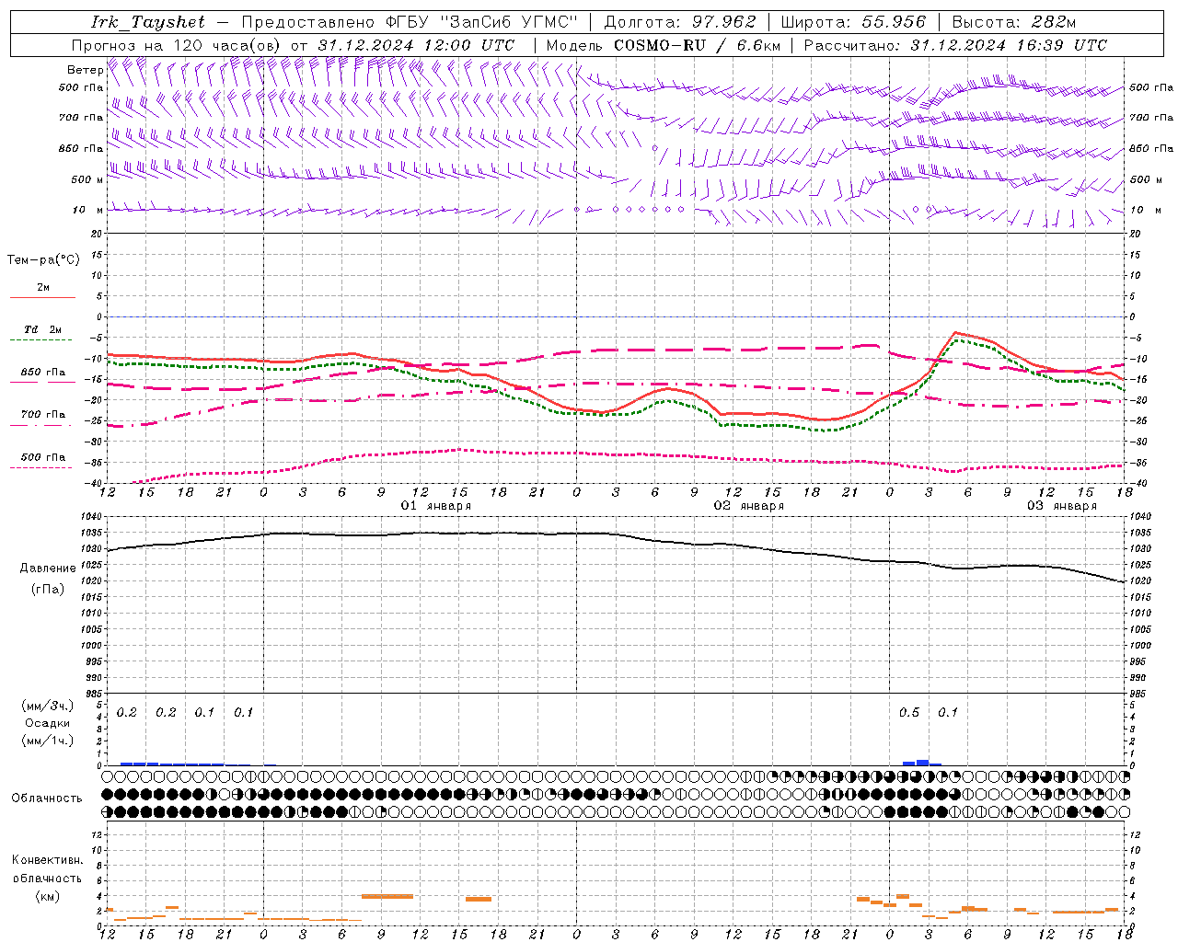The height and width of the screenshot is (942, 1178).
Task: Click the "Осадки" precipitation label
Action: click(47, 723)
